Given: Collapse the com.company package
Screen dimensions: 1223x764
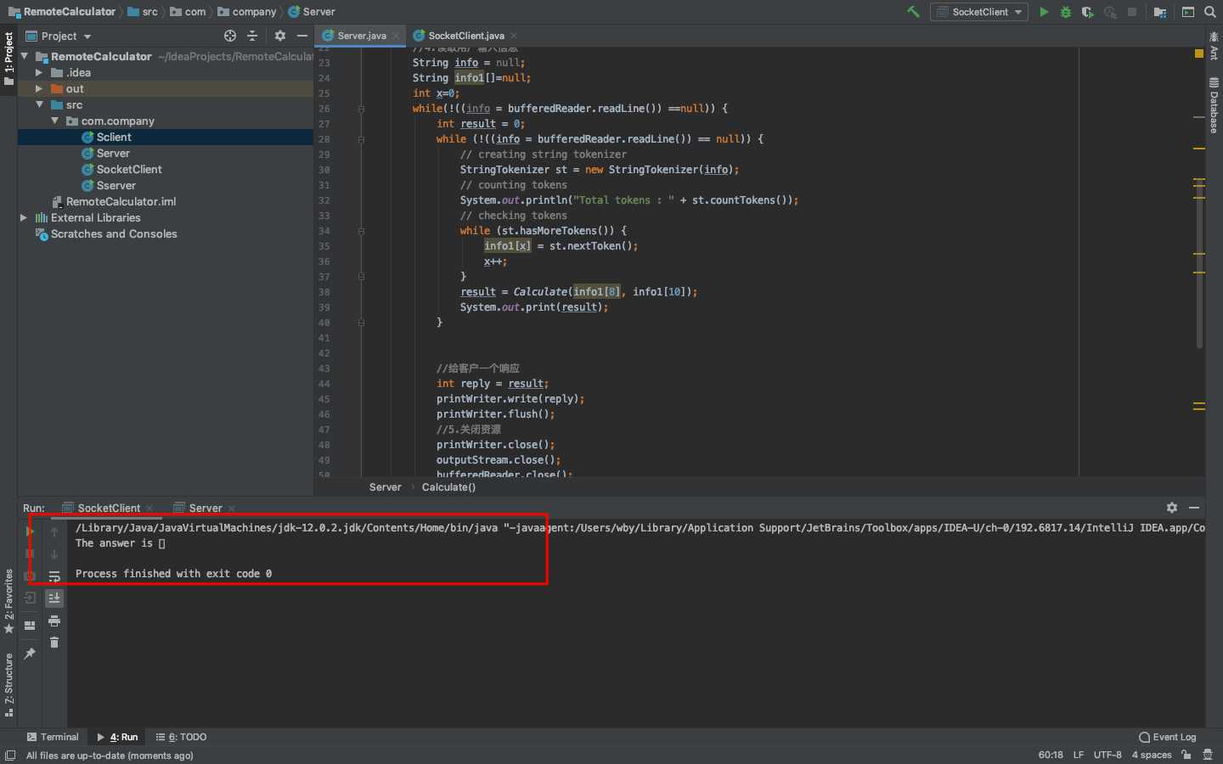Looking at the screenshot, I should (x=55, y=121).
